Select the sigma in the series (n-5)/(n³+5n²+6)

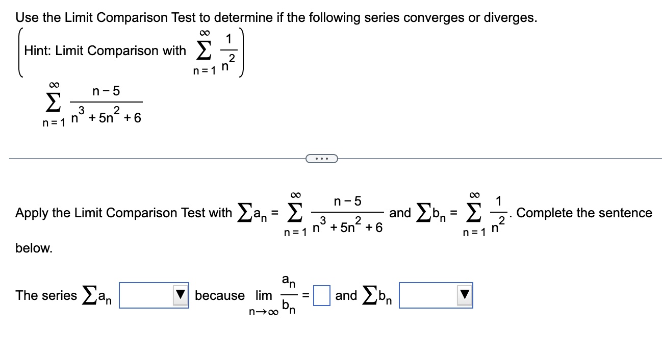coord(53,102)
